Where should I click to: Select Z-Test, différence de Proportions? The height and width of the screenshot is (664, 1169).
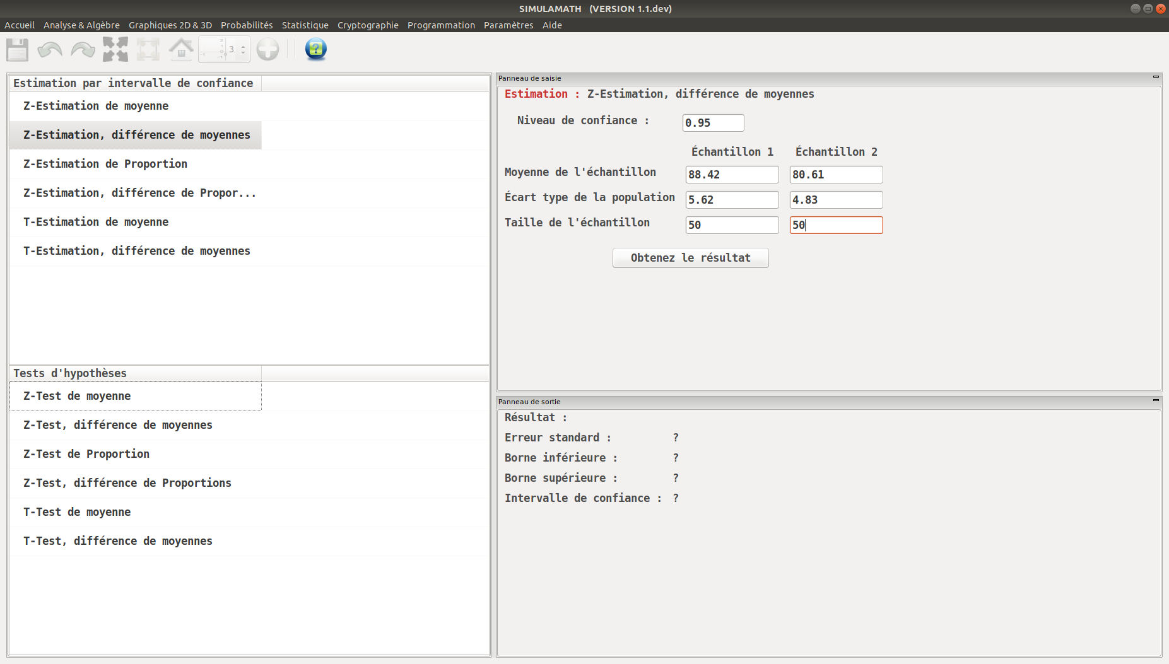point(136,483)
